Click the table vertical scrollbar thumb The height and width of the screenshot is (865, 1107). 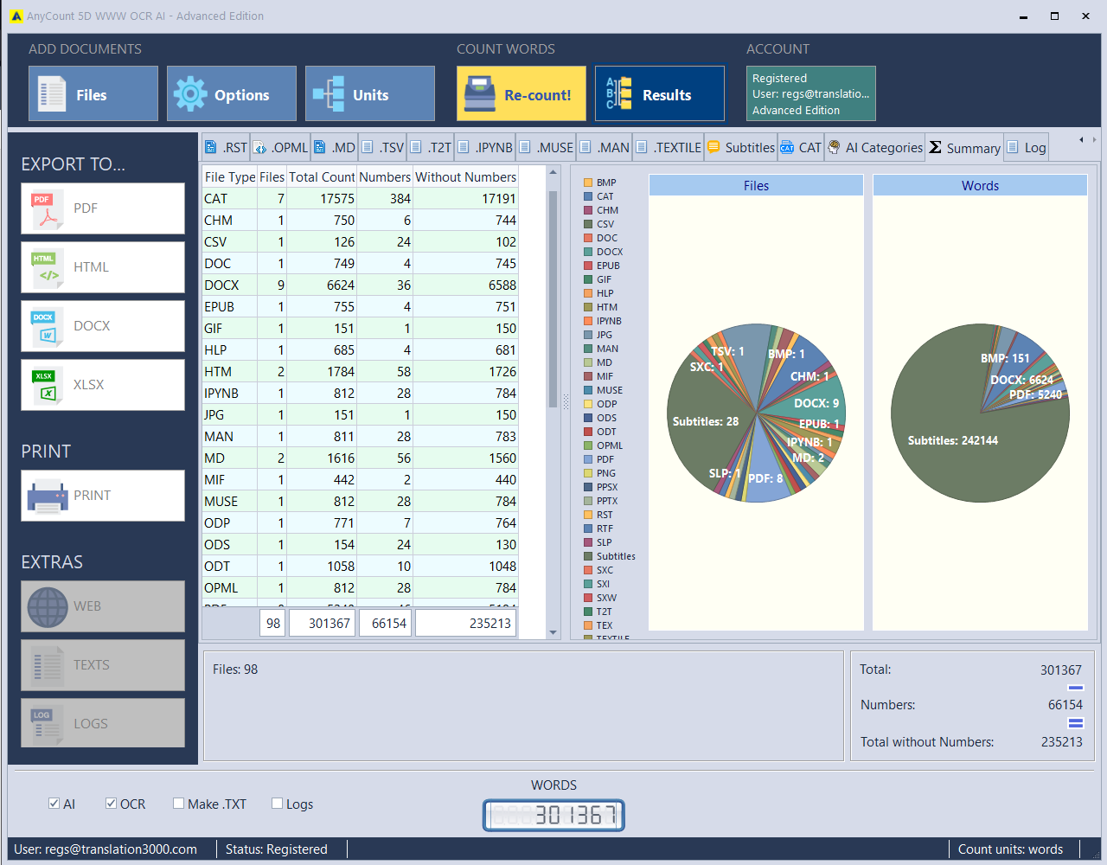(553, 298)
